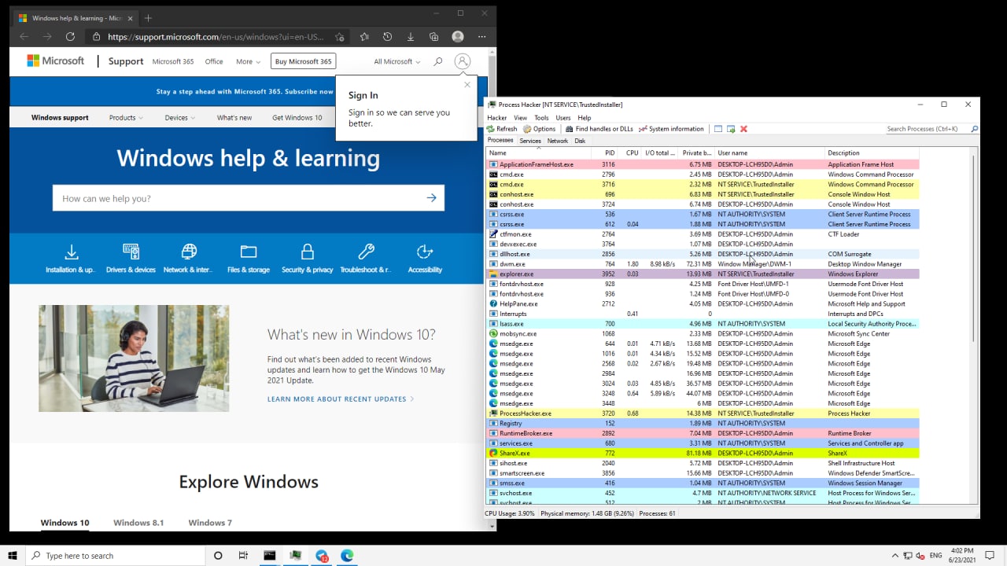This screenshot has width=1007, height=566.
Task: Close the Windows help & learning tab
Action: click(131, 18)
